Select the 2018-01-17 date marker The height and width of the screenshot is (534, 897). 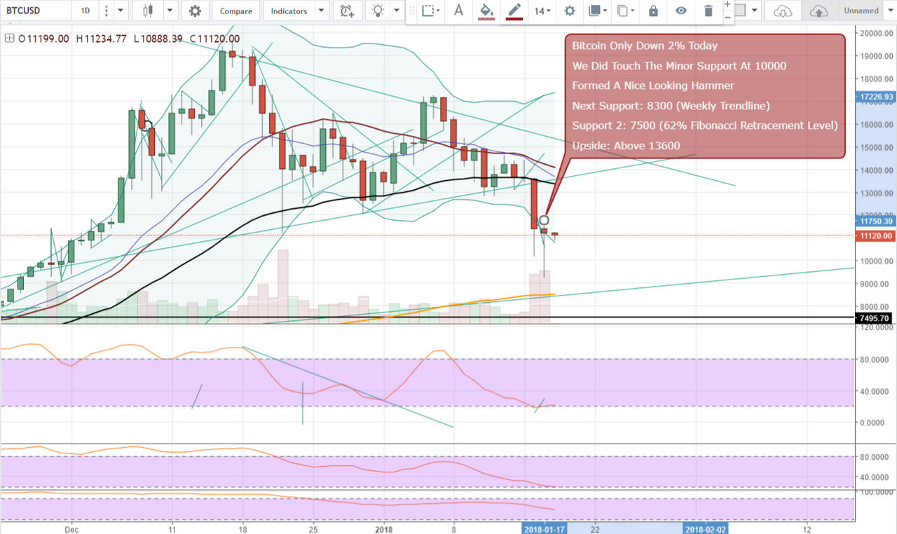click(x=545, y=528)
